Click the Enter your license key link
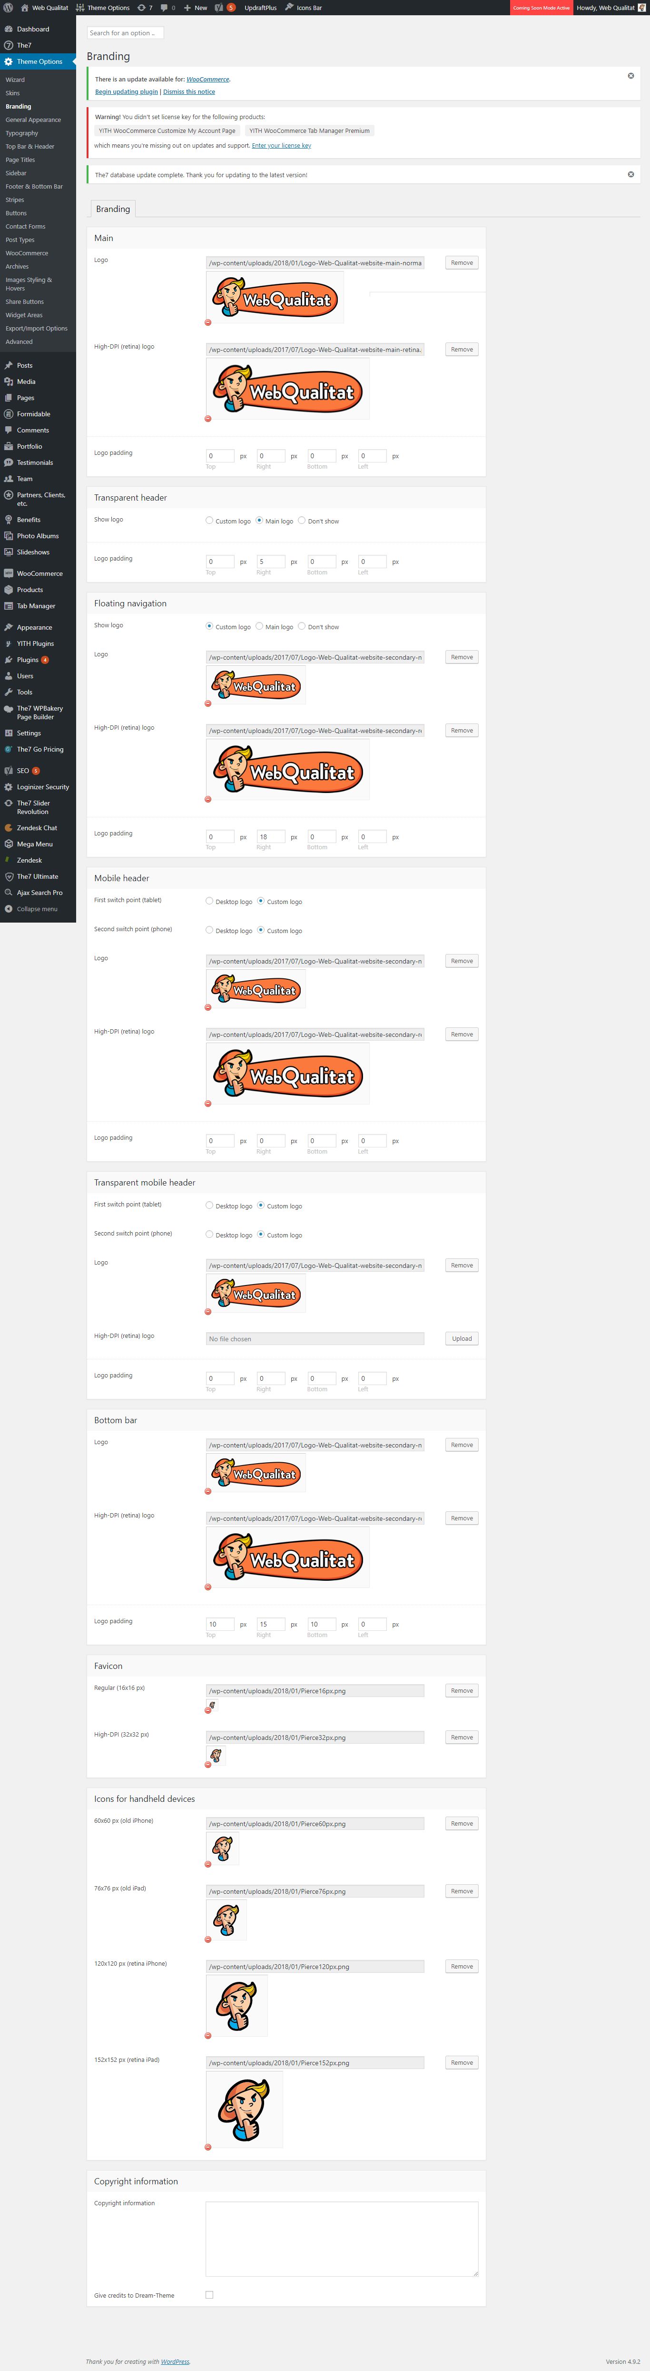650x2371 pixels. click(x=281, y=145)
